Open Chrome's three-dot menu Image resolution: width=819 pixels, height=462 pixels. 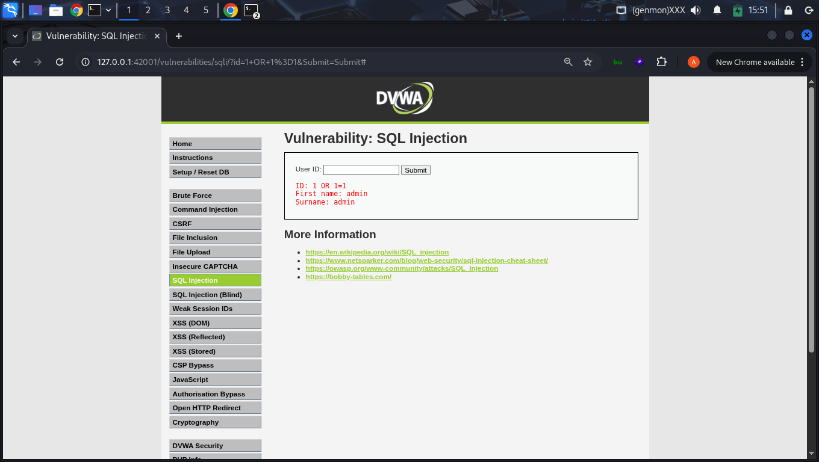point(802,62)
